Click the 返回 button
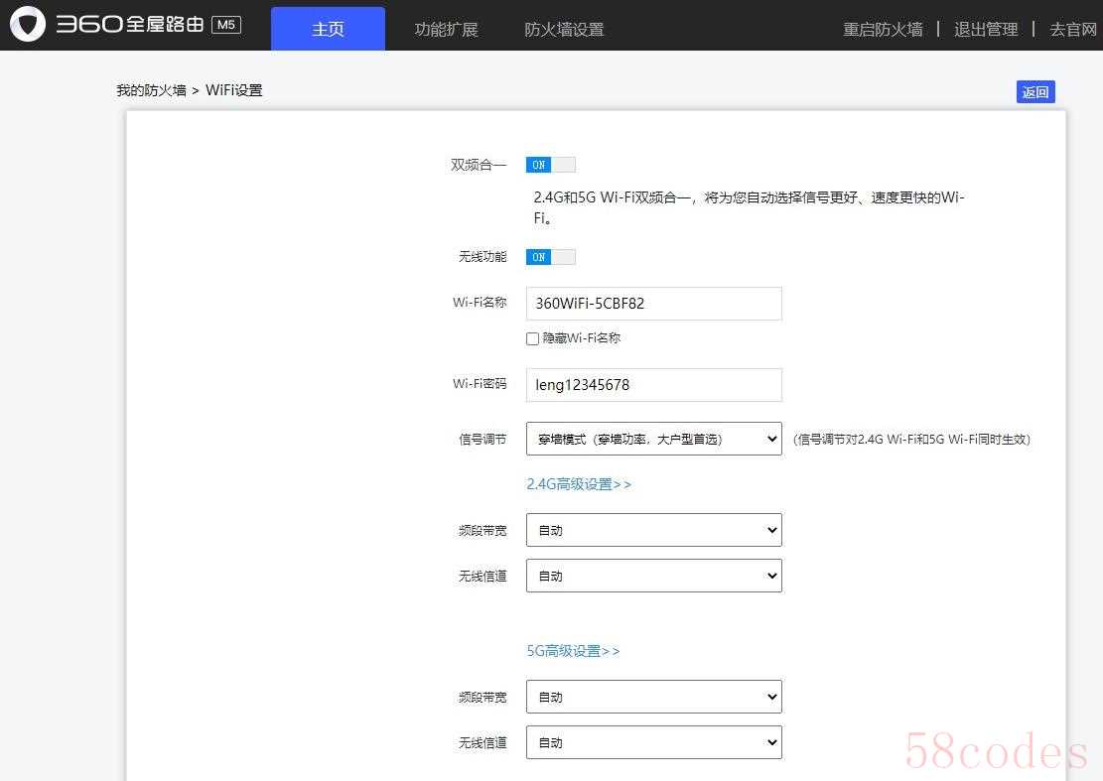Screen dimensions: 1103x781 point(1035,92)
